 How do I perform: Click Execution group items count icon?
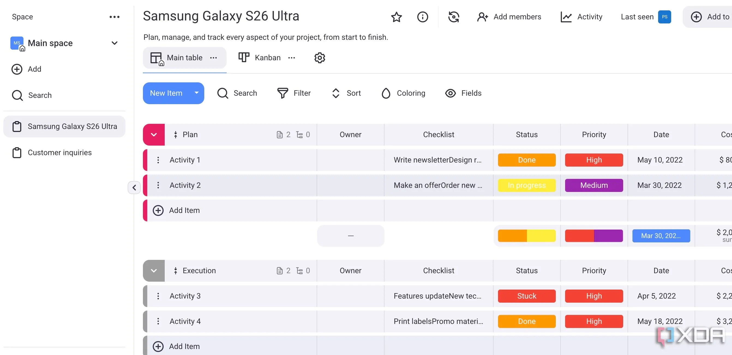(280, 271)
